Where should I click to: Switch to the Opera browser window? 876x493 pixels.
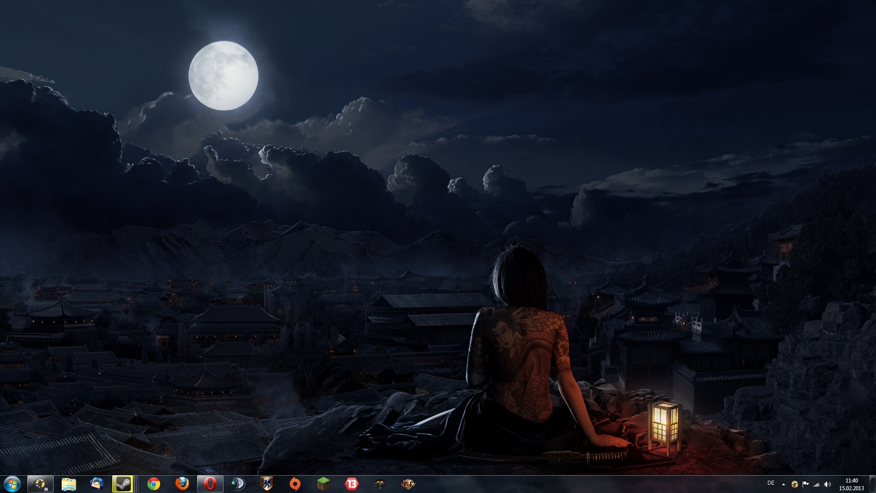210,484
